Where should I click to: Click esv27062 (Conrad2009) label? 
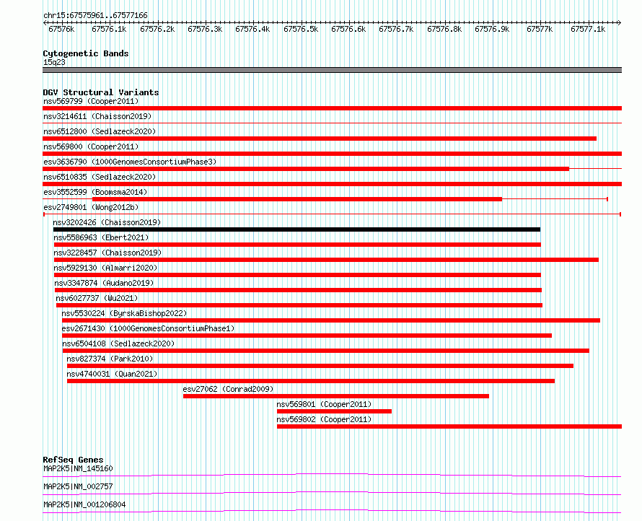228,389
